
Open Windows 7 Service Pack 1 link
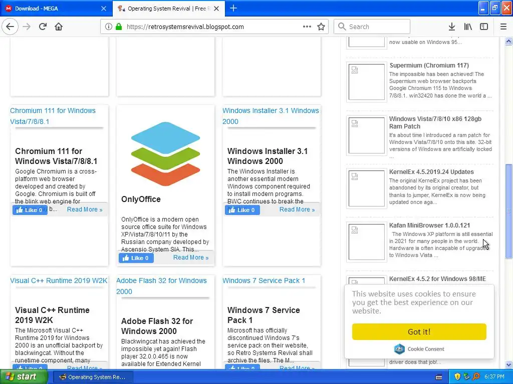pyautogui.click(x=264, y=281)
